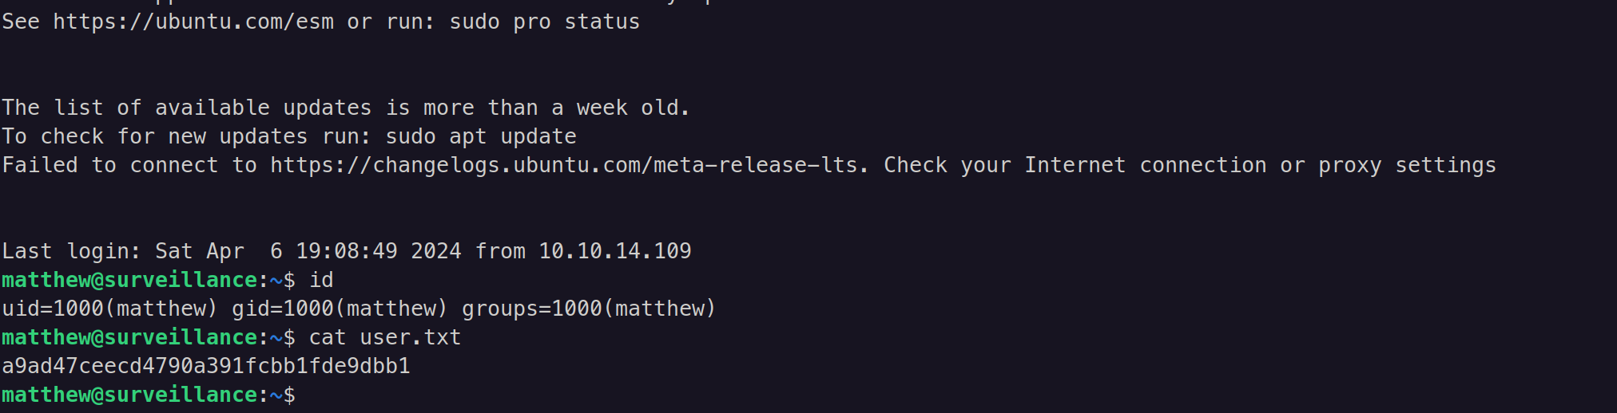Click the matthew@surveillance prompt before "id"
1617x413 pixels.
click(x=129, y=280)
